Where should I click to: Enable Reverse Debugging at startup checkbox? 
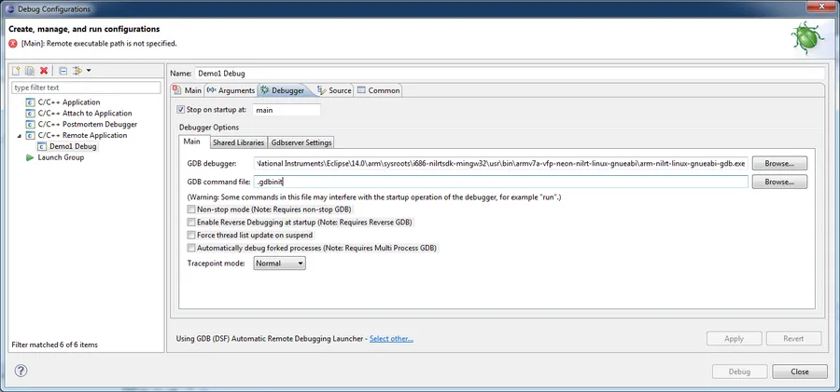(x=190, y=223)
